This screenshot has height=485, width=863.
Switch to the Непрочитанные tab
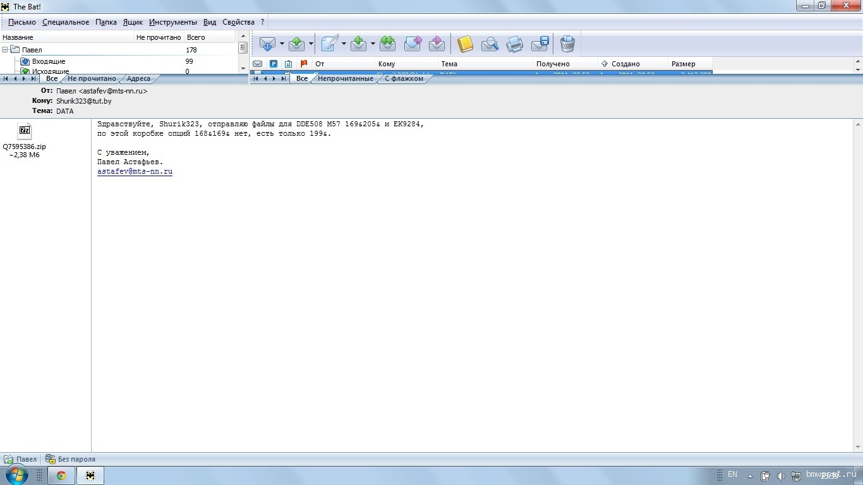(x=345, y=79)
